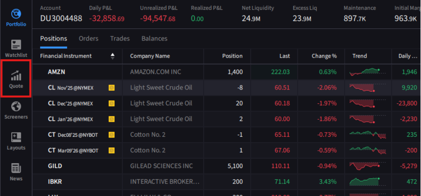Click yellow futures icon on CL Nov'25 row
The width and height of the screenshot is (421, 196).
(x=112, y=88)
